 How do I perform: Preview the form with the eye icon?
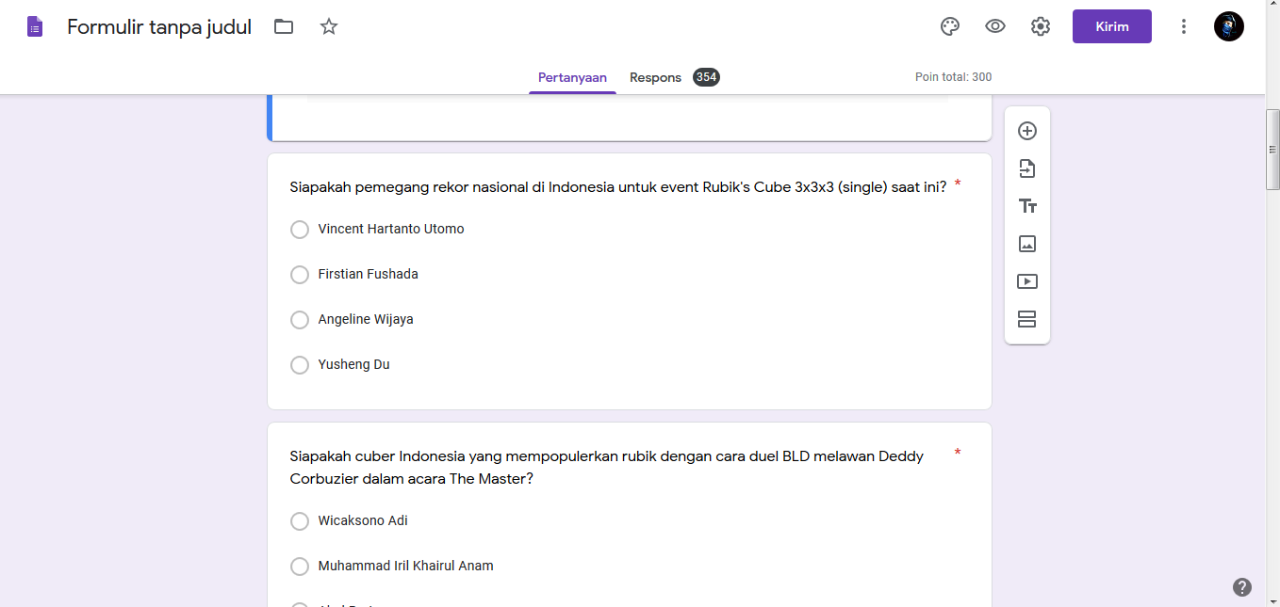[x=995, y=26]
